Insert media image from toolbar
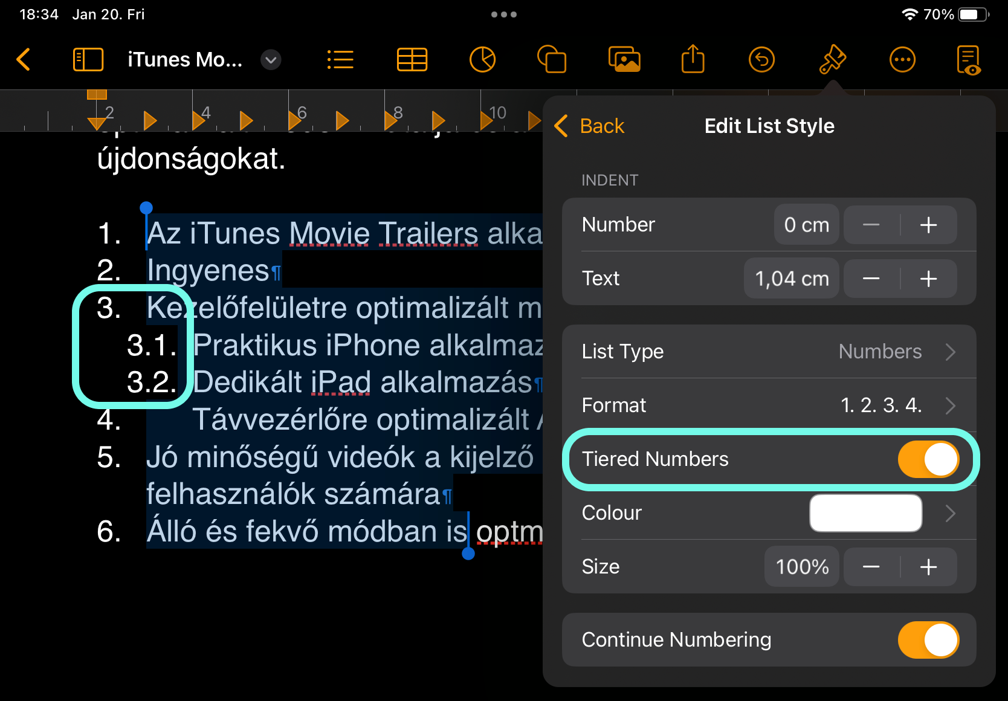Viewport: 1008px width, 701px height. coord(624,59)
